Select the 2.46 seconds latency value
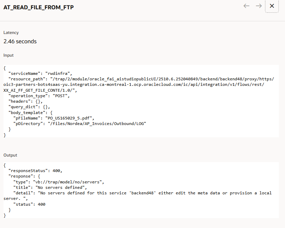The height and width of the screenshot is (228, 285). (x=20, y=41)
